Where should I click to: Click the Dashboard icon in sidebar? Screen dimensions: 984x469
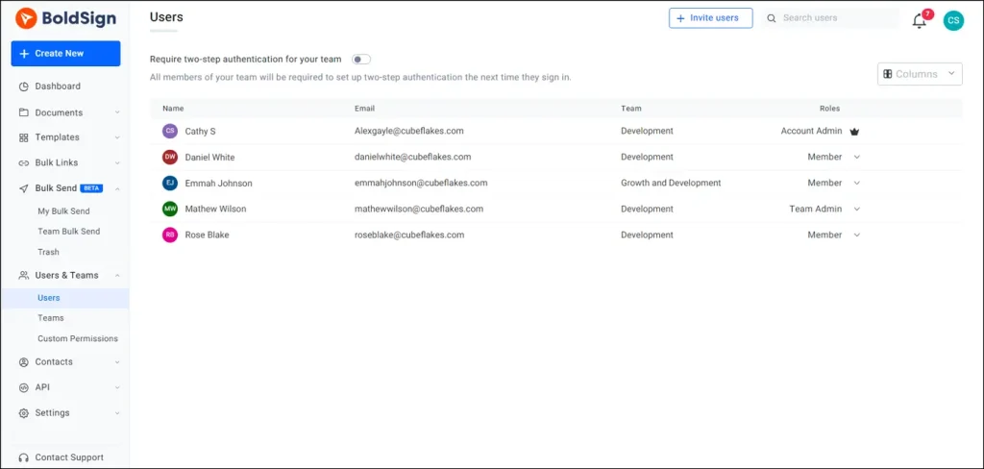[x=24, y=86]
